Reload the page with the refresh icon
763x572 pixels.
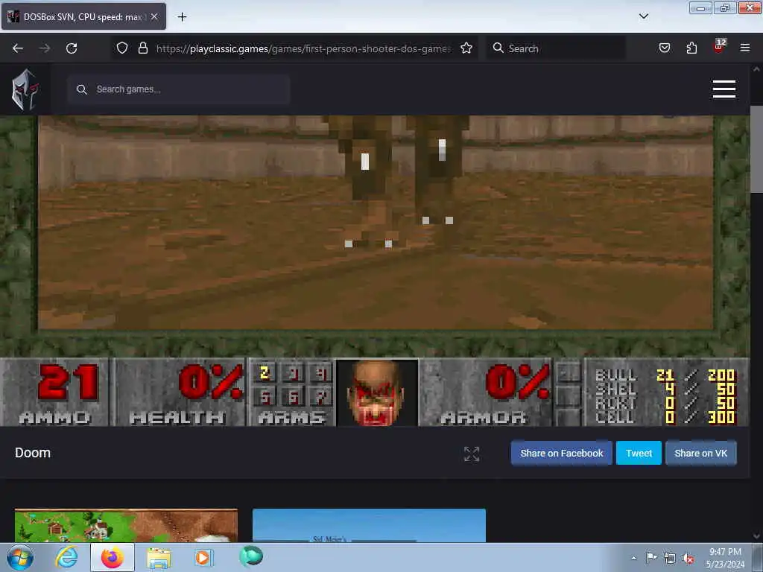click(x=72, y=48)
